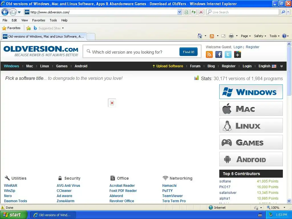Open the TeamViewer link under Networking

[x=173, y=196]
